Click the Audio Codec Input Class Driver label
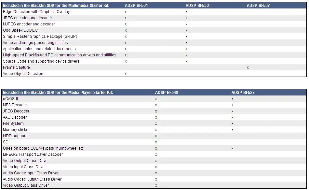Image resolution: width=309 pixels, height=190 pixels. [31, 173]
